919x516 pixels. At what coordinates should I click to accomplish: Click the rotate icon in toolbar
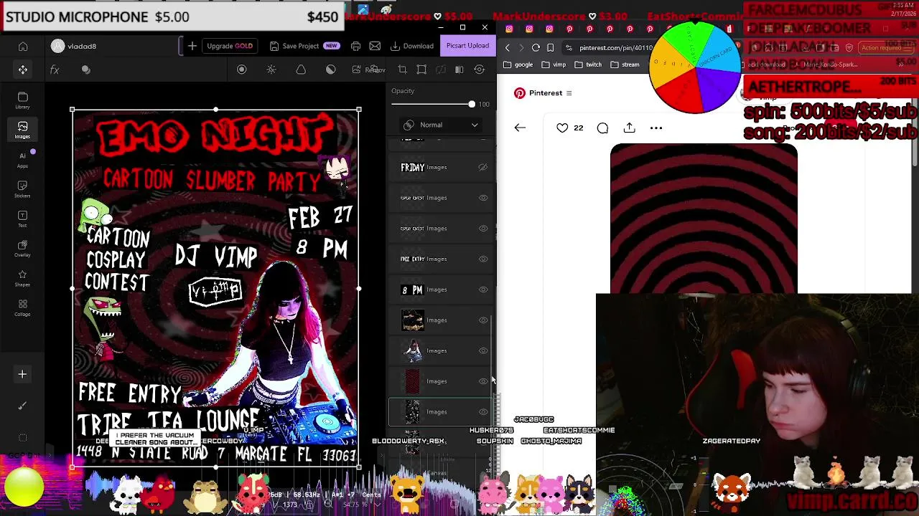coord(479,70)
